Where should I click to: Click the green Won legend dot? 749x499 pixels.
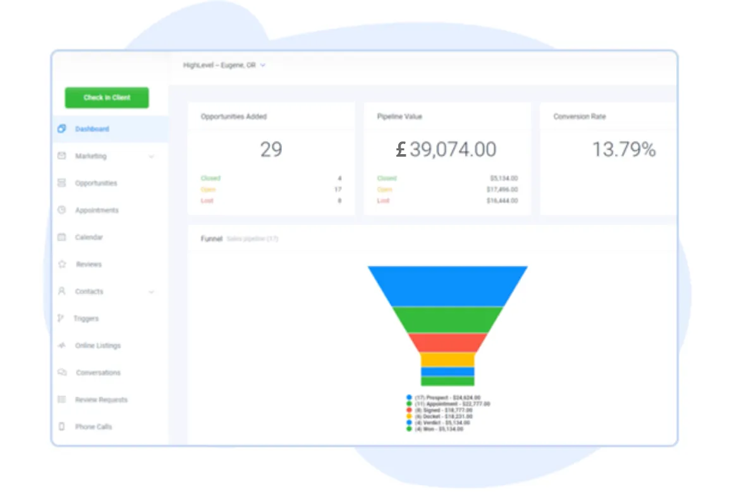[x=409, y=429]
